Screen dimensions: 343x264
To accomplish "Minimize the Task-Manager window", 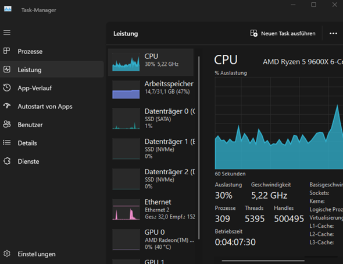I will coord(293,5).
